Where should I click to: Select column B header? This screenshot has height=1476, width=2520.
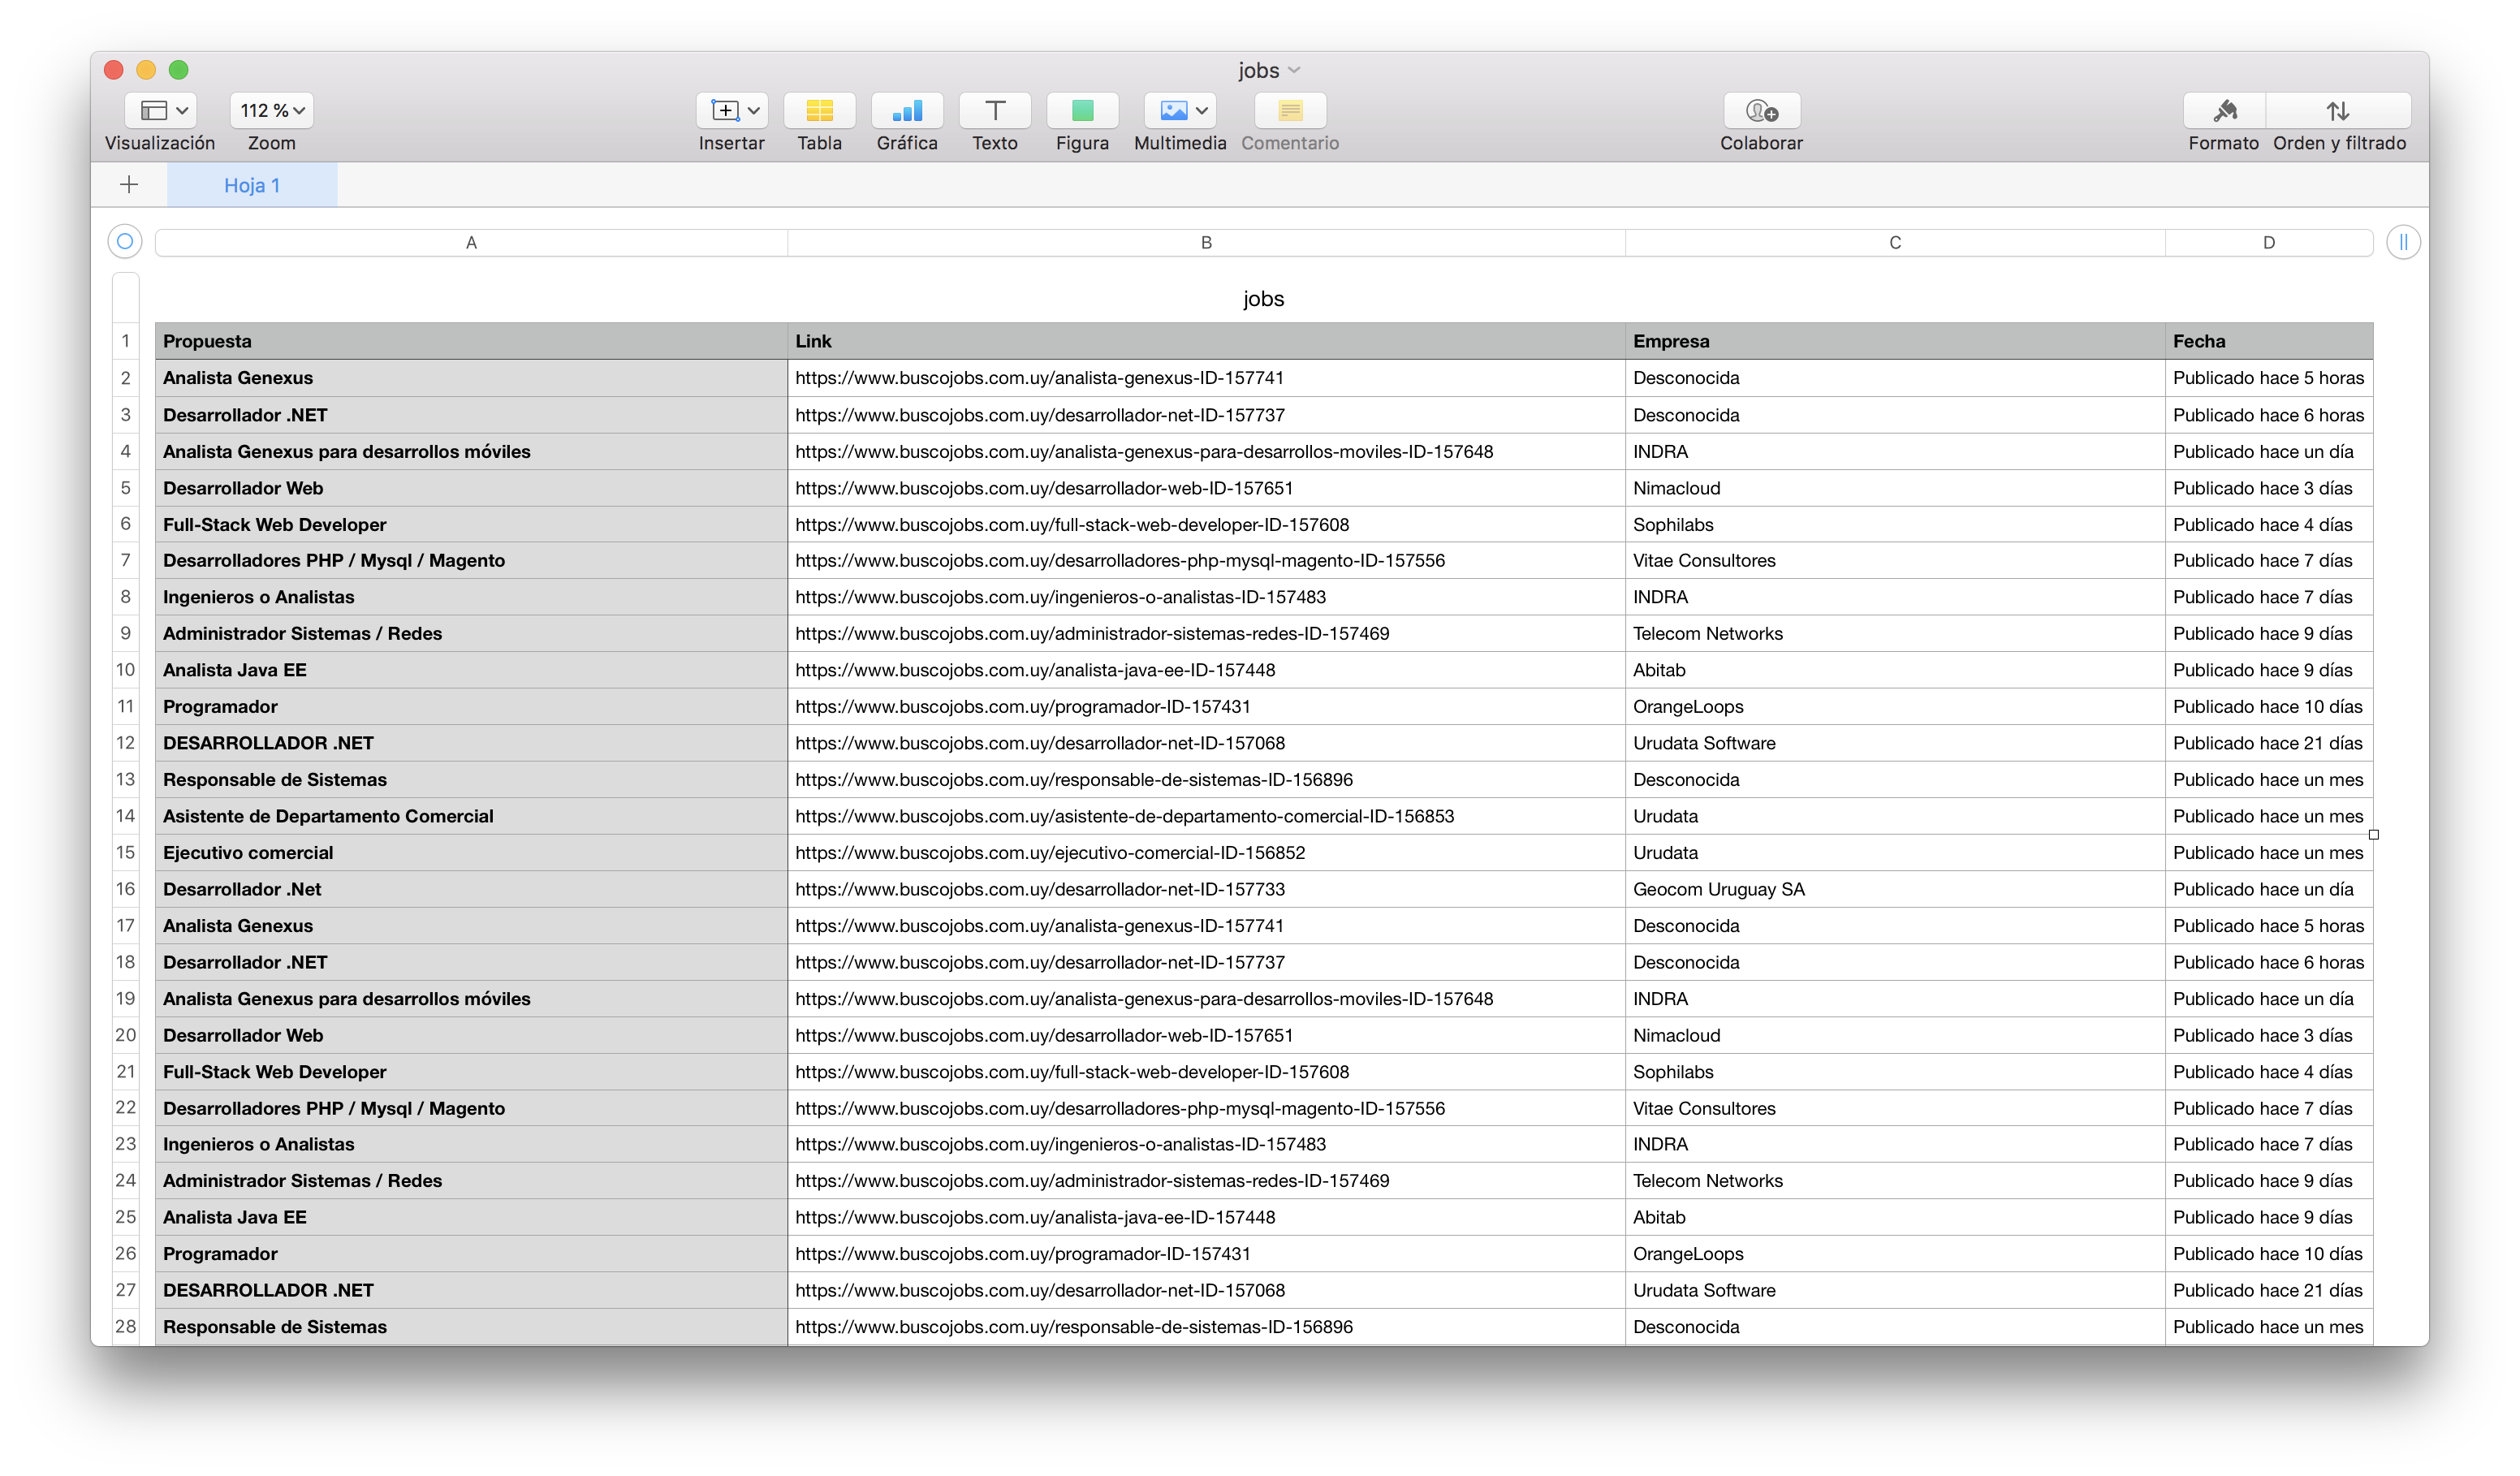click(x=1205, y=243)
